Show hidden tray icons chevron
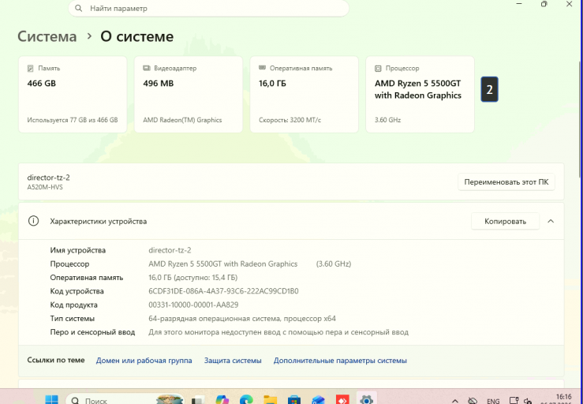Screen dimensions: 583x404 coord(454,401)
